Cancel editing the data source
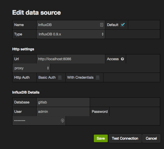This screenshot has width=164, height=149. 151,138
